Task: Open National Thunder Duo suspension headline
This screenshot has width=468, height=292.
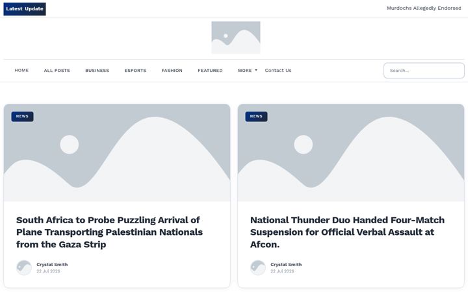Action: pyautogui.click(x=347, y=232)
